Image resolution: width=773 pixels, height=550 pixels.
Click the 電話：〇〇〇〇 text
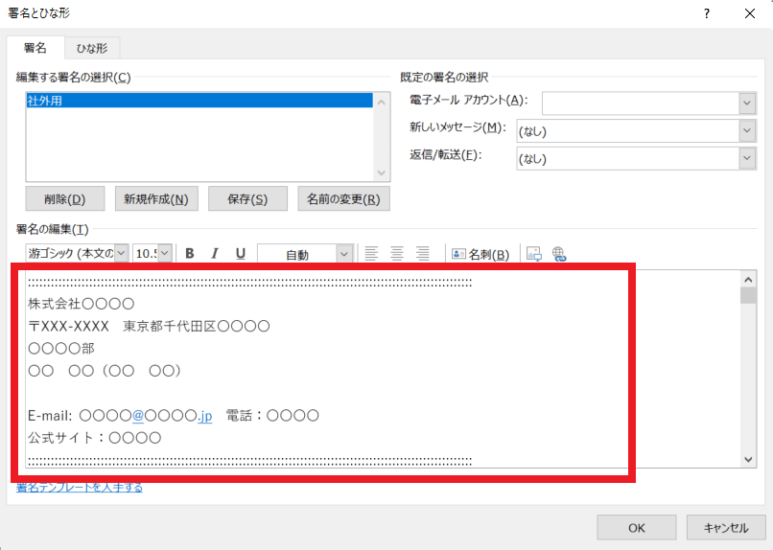(272, 416)
